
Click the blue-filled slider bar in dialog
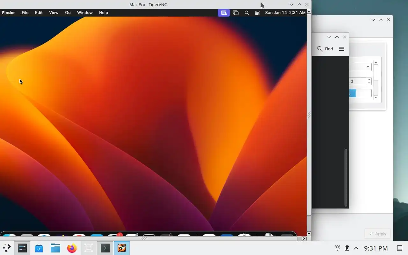361,93
